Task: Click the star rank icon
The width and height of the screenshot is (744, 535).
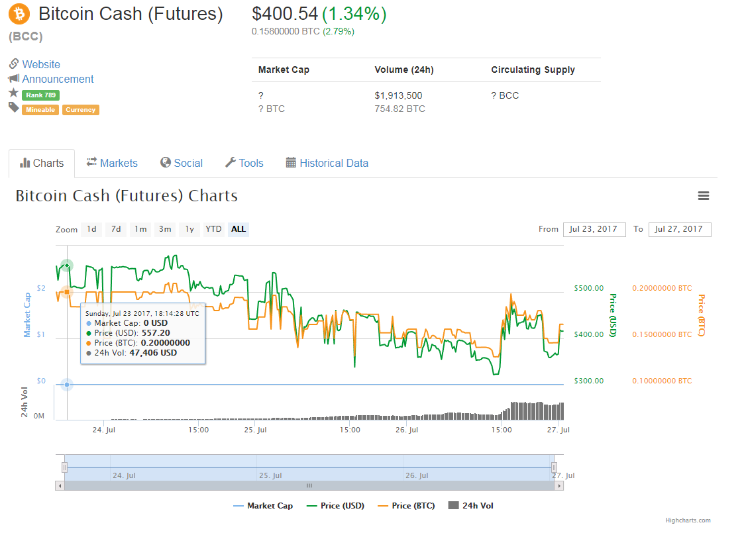Action: coord(13,93)
